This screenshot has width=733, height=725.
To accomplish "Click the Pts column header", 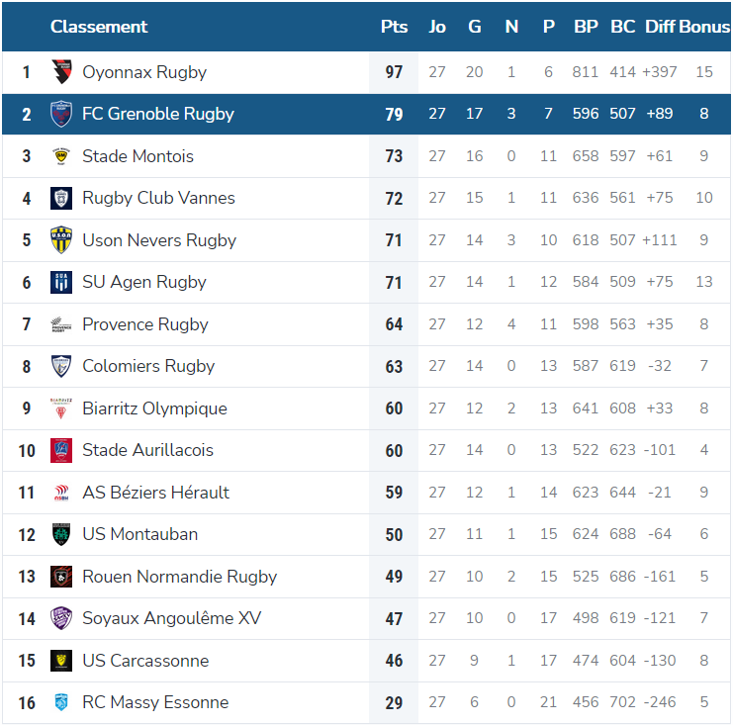I will [394, 27].
